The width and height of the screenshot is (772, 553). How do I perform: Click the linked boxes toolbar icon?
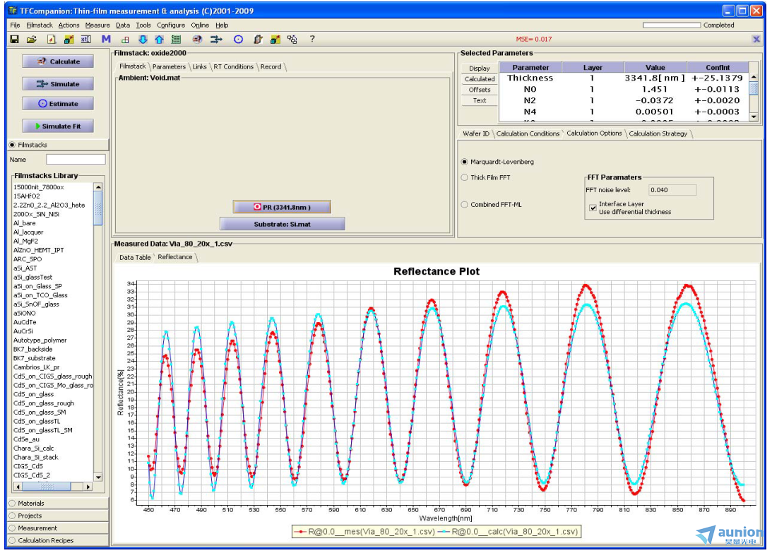292,40
